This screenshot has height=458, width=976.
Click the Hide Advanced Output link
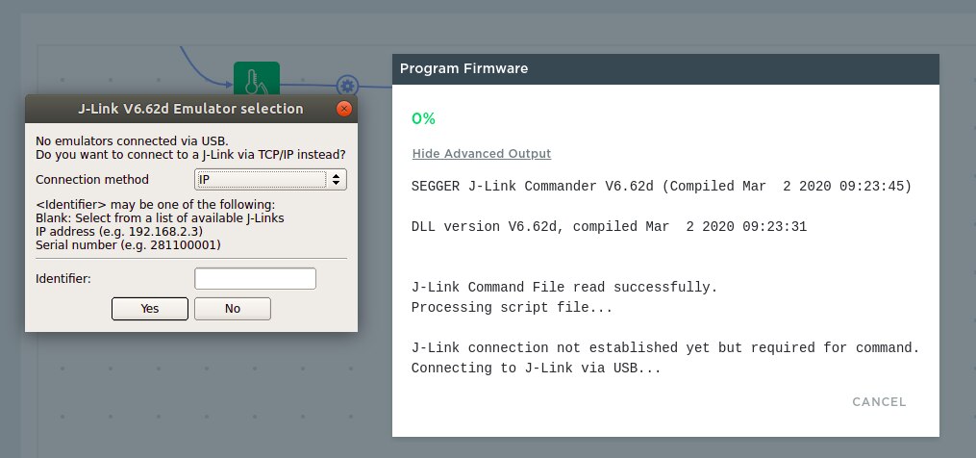point(481,154)
